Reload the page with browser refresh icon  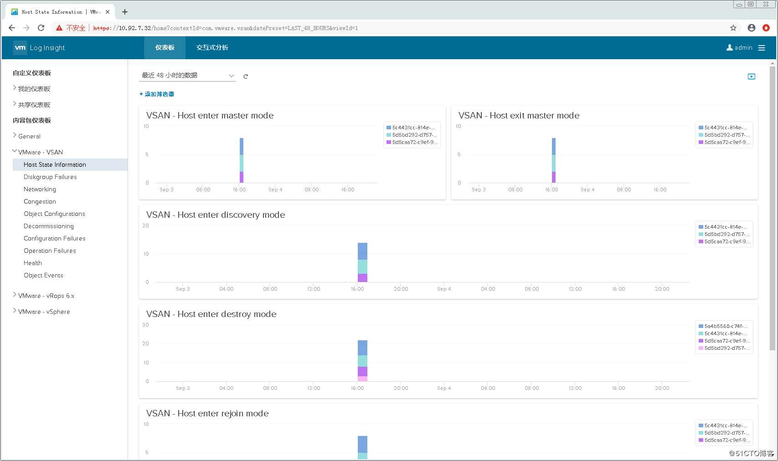(41, 28)
